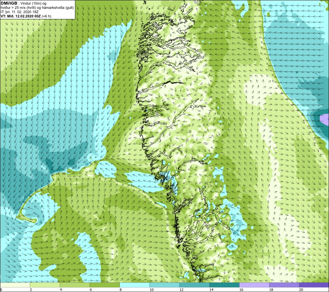Click the scale label '10'
The width and height of the screenshot is (329, 292).
coord(151,290)
